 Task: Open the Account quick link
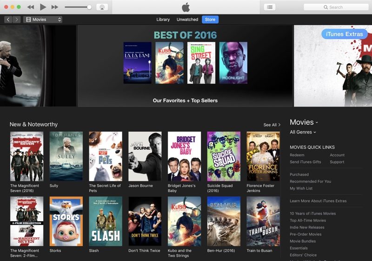(x=337, y=155)
